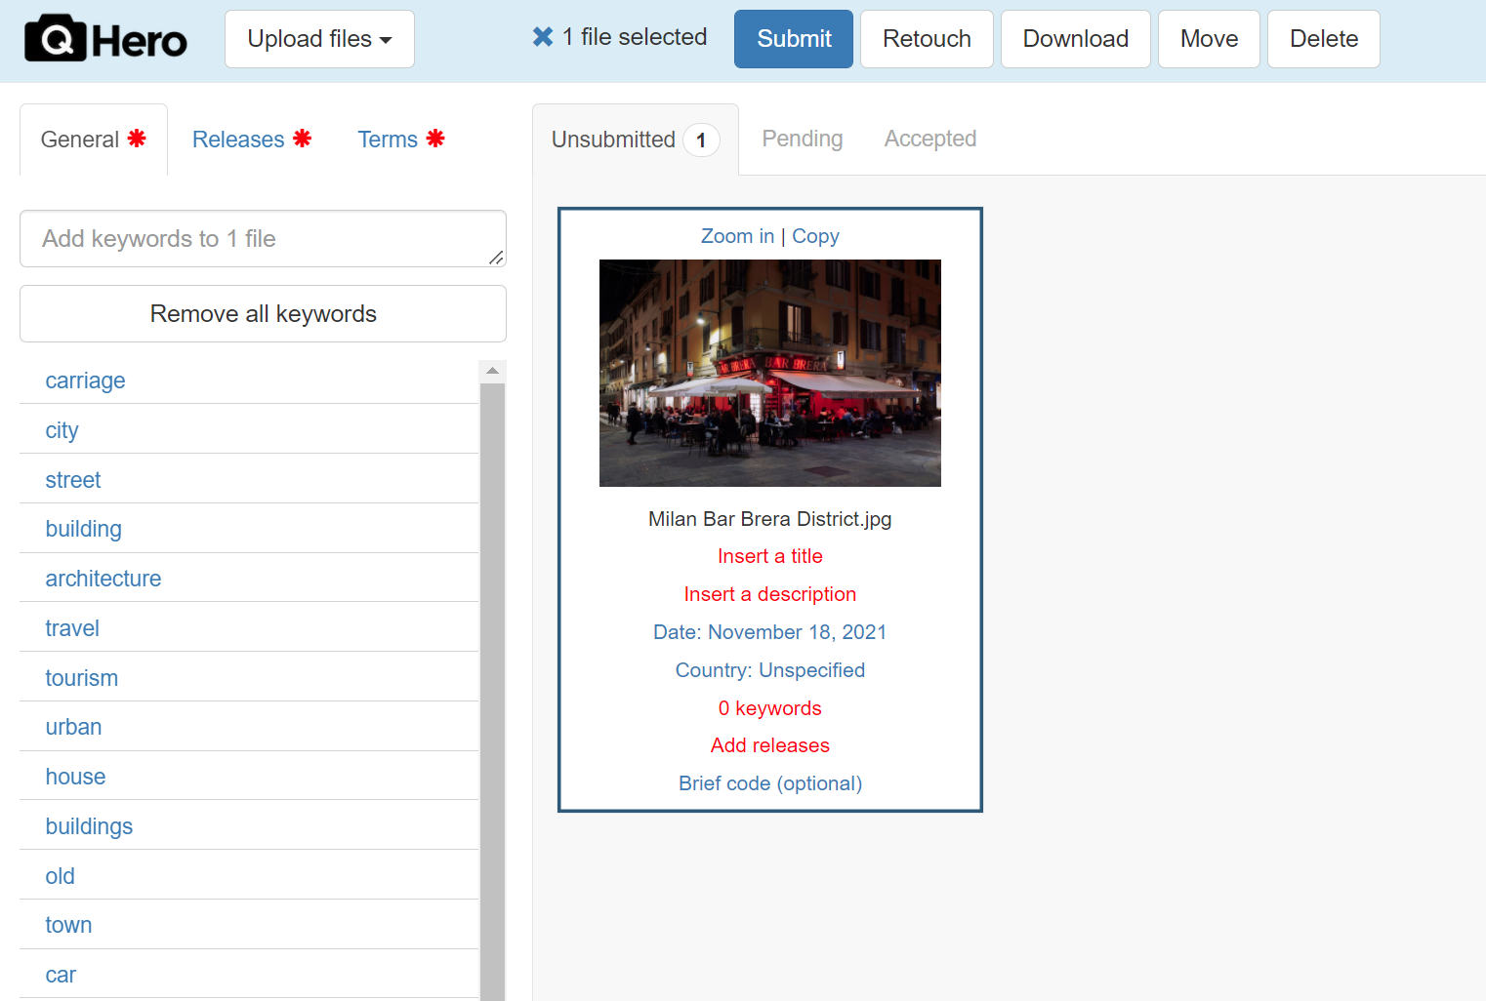
Task: Open the Add releases link
Action: tap(769, 744)
